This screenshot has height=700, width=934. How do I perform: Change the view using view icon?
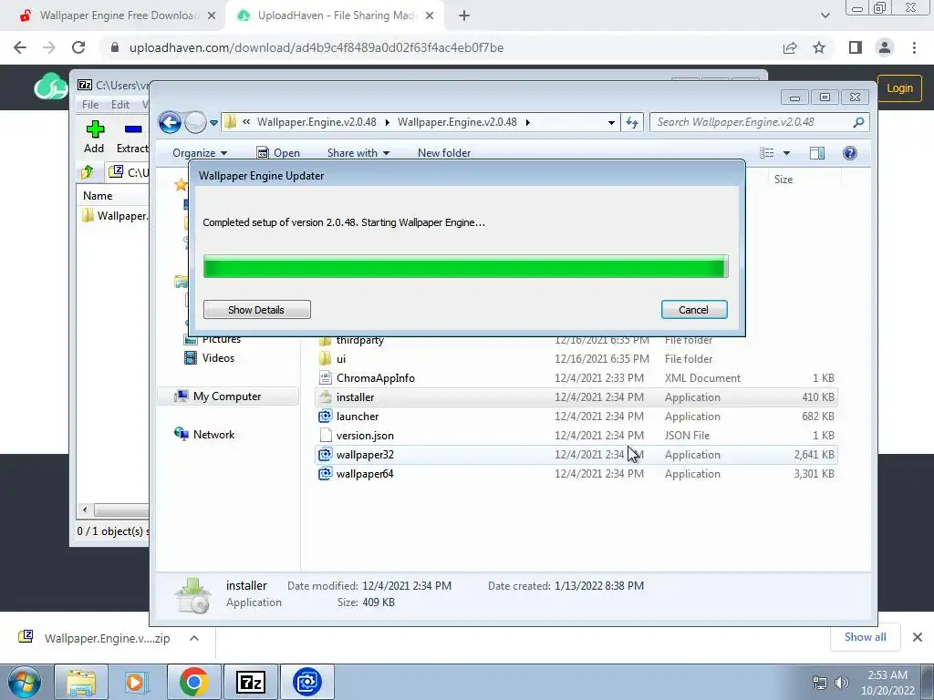(x=766, y=153)
